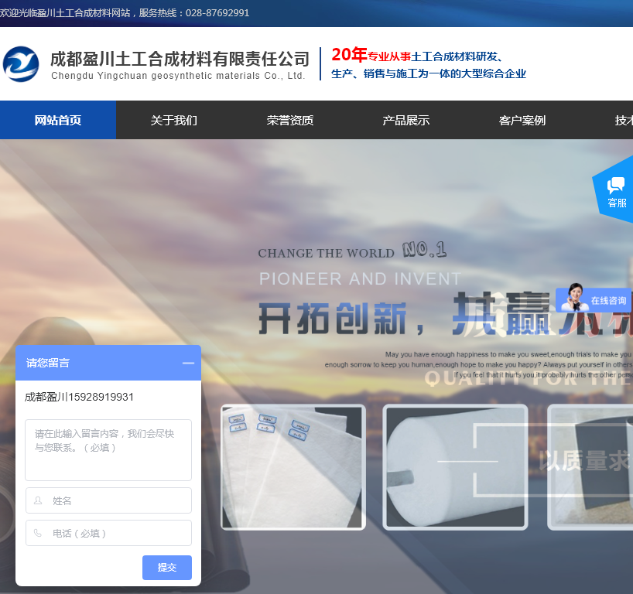633x594 pixels.
Task: Click the 电话 phone input field
Action: (108, 533)
